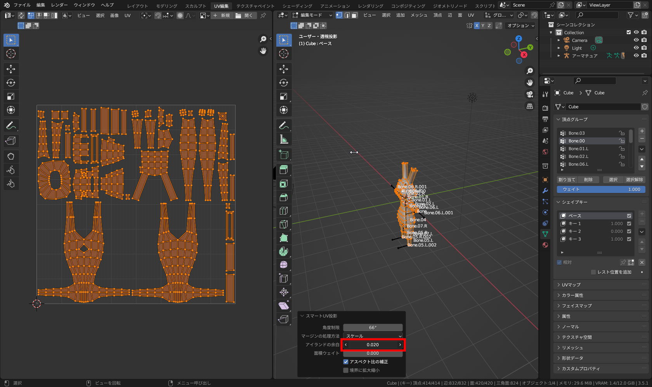
Task: Open the margin method dropdown (スケール)
Action: coord(373,336)
